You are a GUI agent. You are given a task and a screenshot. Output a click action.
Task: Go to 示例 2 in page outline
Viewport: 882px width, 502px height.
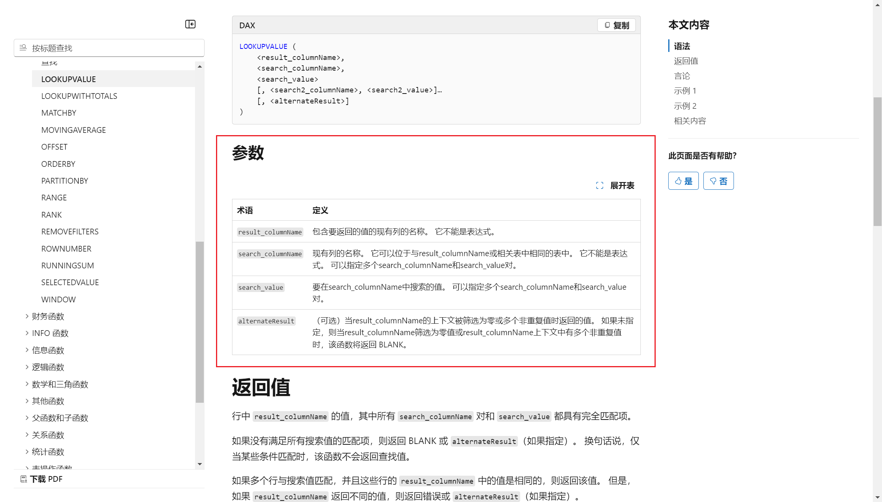[x=685, y=106]
